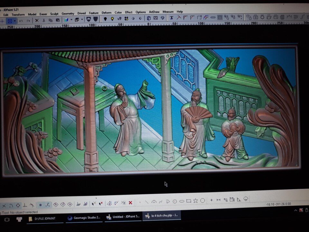Open the Transform menu
The width and height of the screenshot is (309, 232).
click(18, 15)
